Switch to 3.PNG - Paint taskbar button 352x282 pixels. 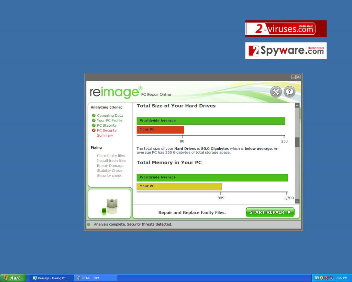pos(96,278)
